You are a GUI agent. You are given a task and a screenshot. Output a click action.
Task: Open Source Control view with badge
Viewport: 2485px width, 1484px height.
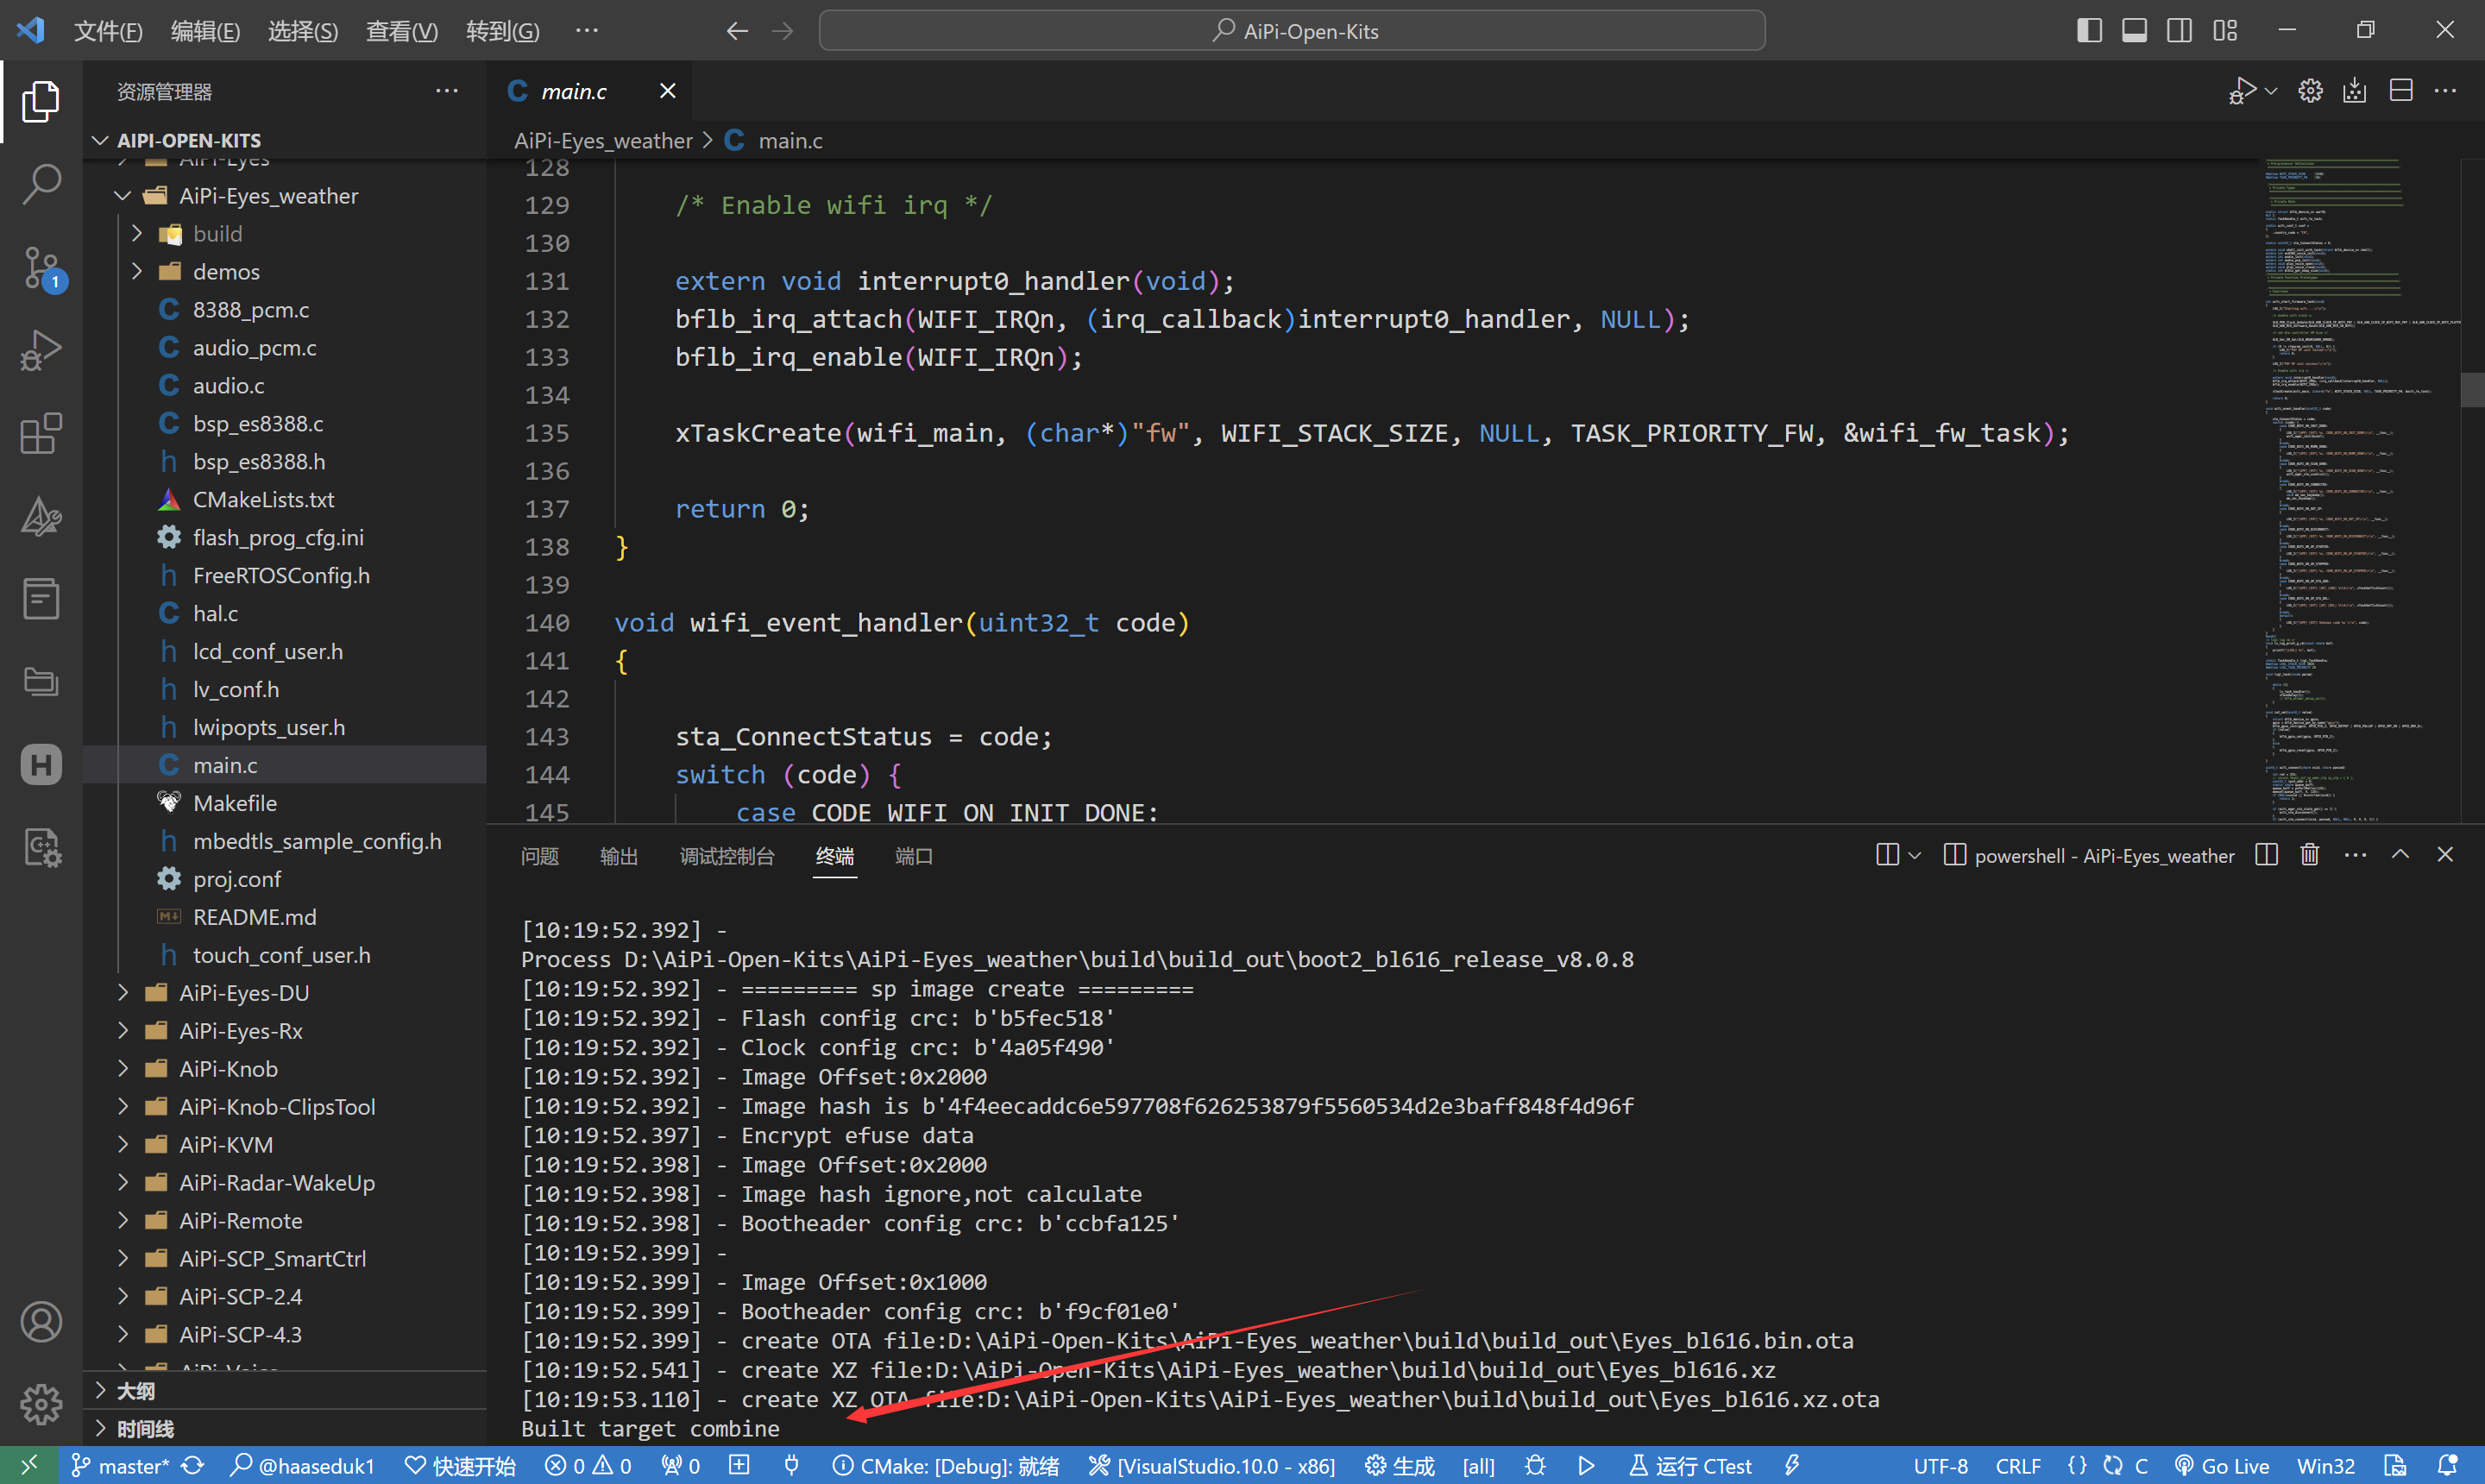tap(41, 268)
